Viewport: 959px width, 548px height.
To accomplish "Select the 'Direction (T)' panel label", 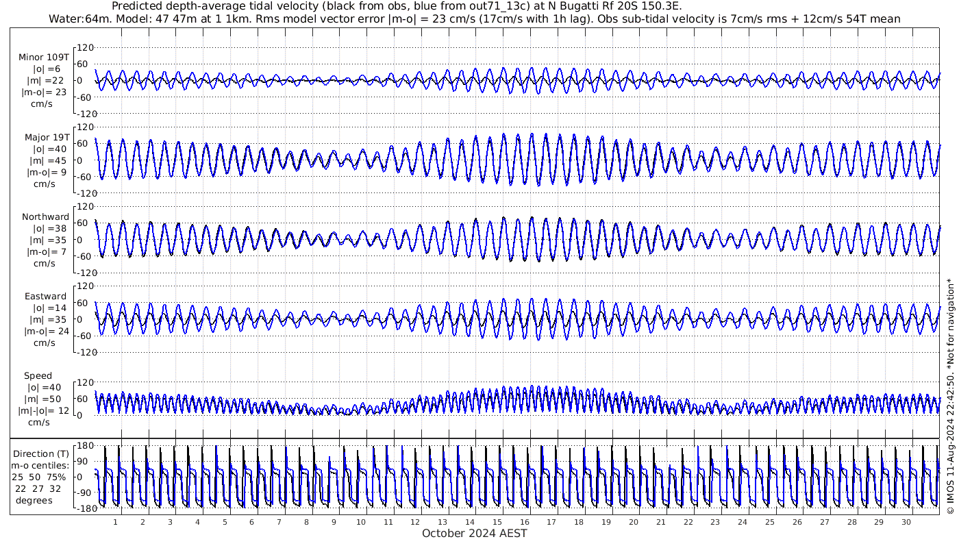I will point(42,454).
